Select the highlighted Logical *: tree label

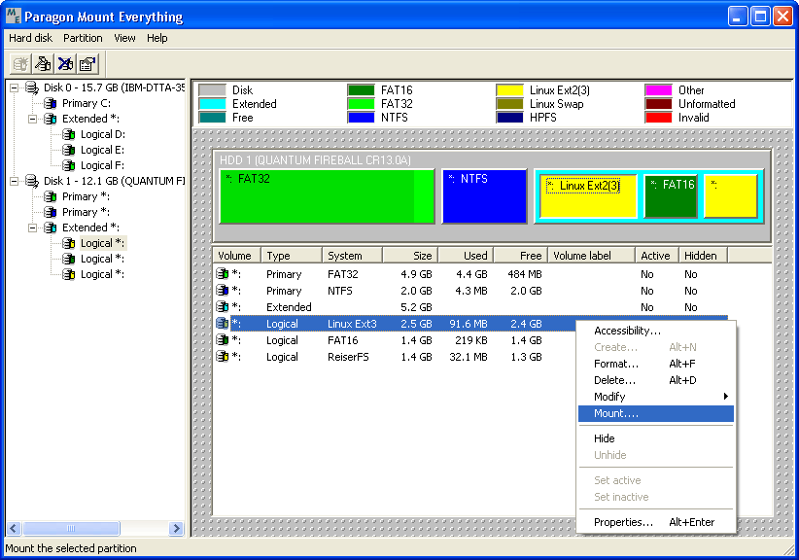coord(102,243)
